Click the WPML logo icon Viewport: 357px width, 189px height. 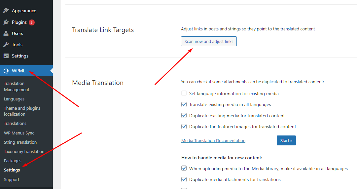point(6,71)
